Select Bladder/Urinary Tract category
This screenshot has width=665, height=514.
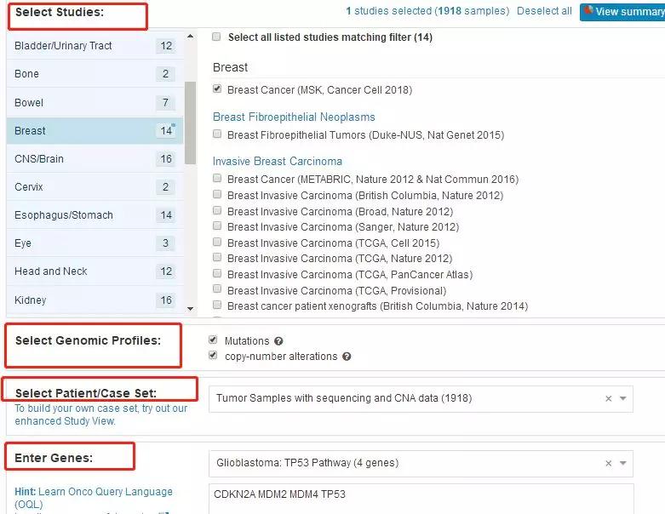click(63, 46)
